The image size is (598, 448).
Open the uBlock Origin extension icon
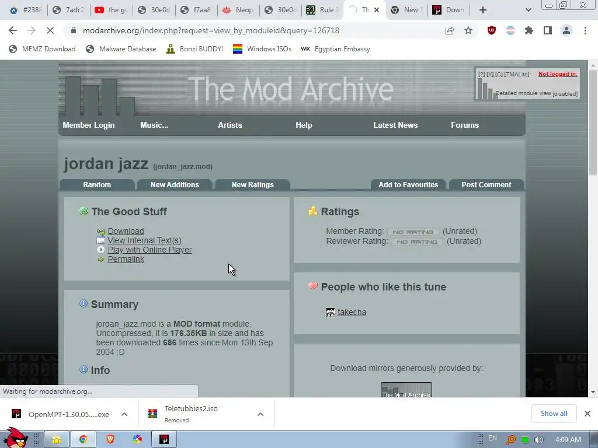492,30
